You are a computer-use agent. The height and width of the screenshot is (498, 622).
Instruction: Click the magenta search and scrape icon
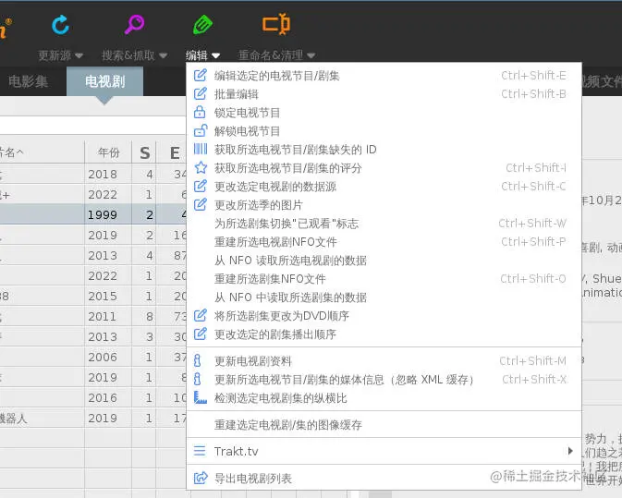pyautogui.click(x=135, y=24)
